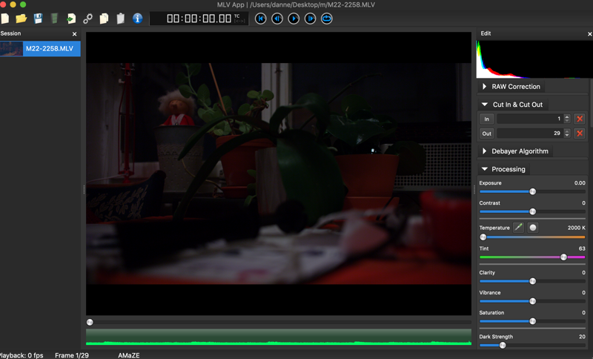593x359 pixels.
Task: Click the Dark Strength value 20
Action: [582, 337]
